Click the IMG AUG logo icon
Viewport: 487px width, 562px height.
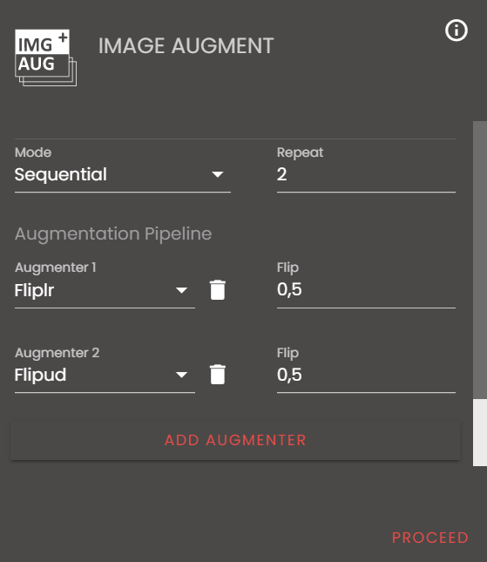point(45,58)
